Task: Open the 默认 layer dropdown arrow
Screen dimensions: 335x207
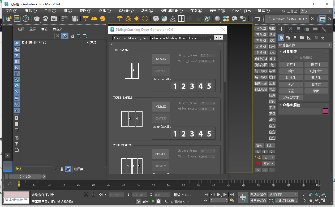Action: (x=55, y=169)
